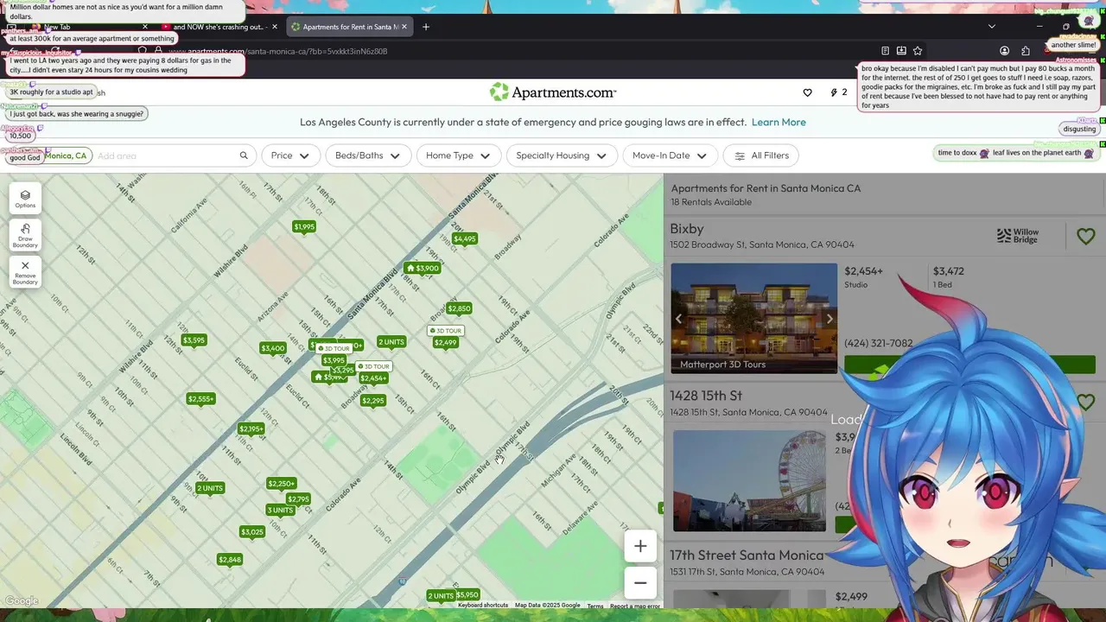Open the 1428 15th St listing title
The image size is (1106, 622).
706,396
